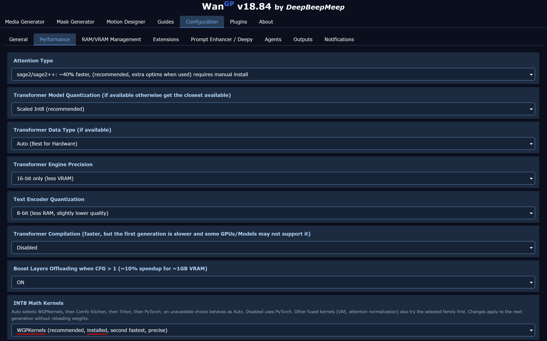
Task: Open Transformer Engine Precision dropdown
Action: click(273, 178)
